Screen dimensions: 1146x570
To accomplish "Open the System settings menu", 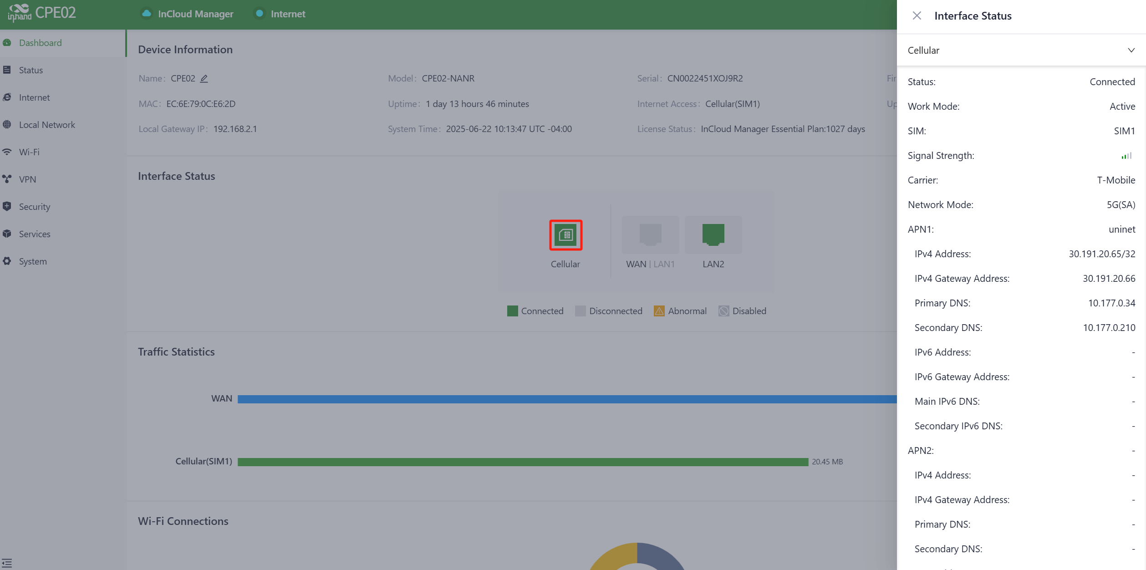I will coord(33,261).
